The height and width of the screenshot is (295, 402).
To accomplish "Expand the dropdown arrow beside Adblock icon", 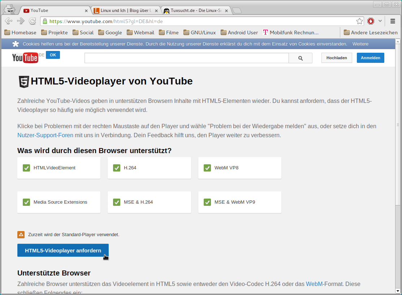I will coord(380,21).
